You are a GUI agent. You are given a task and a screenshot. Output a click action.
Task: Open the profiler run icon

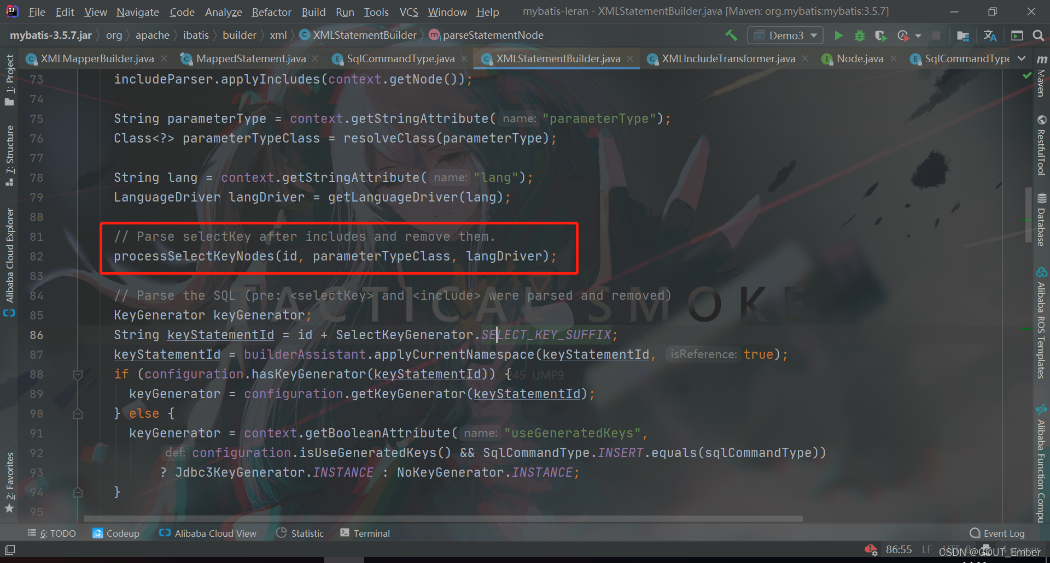(x=903, y=35)
